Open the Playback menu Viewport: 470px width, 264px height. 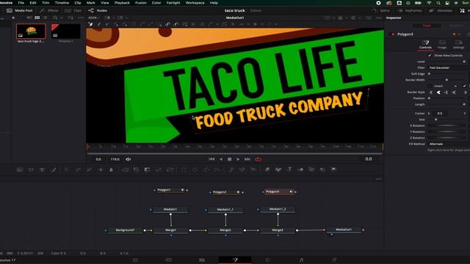click(122, 3)
